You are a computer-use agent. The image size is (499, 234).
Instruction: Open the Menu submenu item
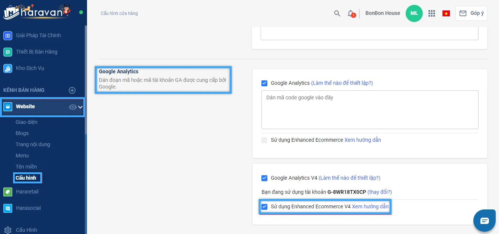22,156
